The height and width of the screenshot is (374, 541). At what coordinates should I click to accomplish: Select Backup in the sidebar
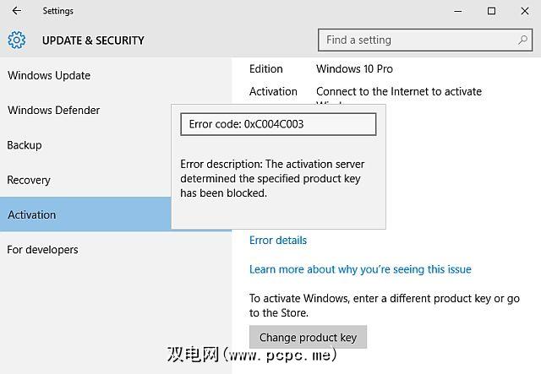tap(25, 145)
